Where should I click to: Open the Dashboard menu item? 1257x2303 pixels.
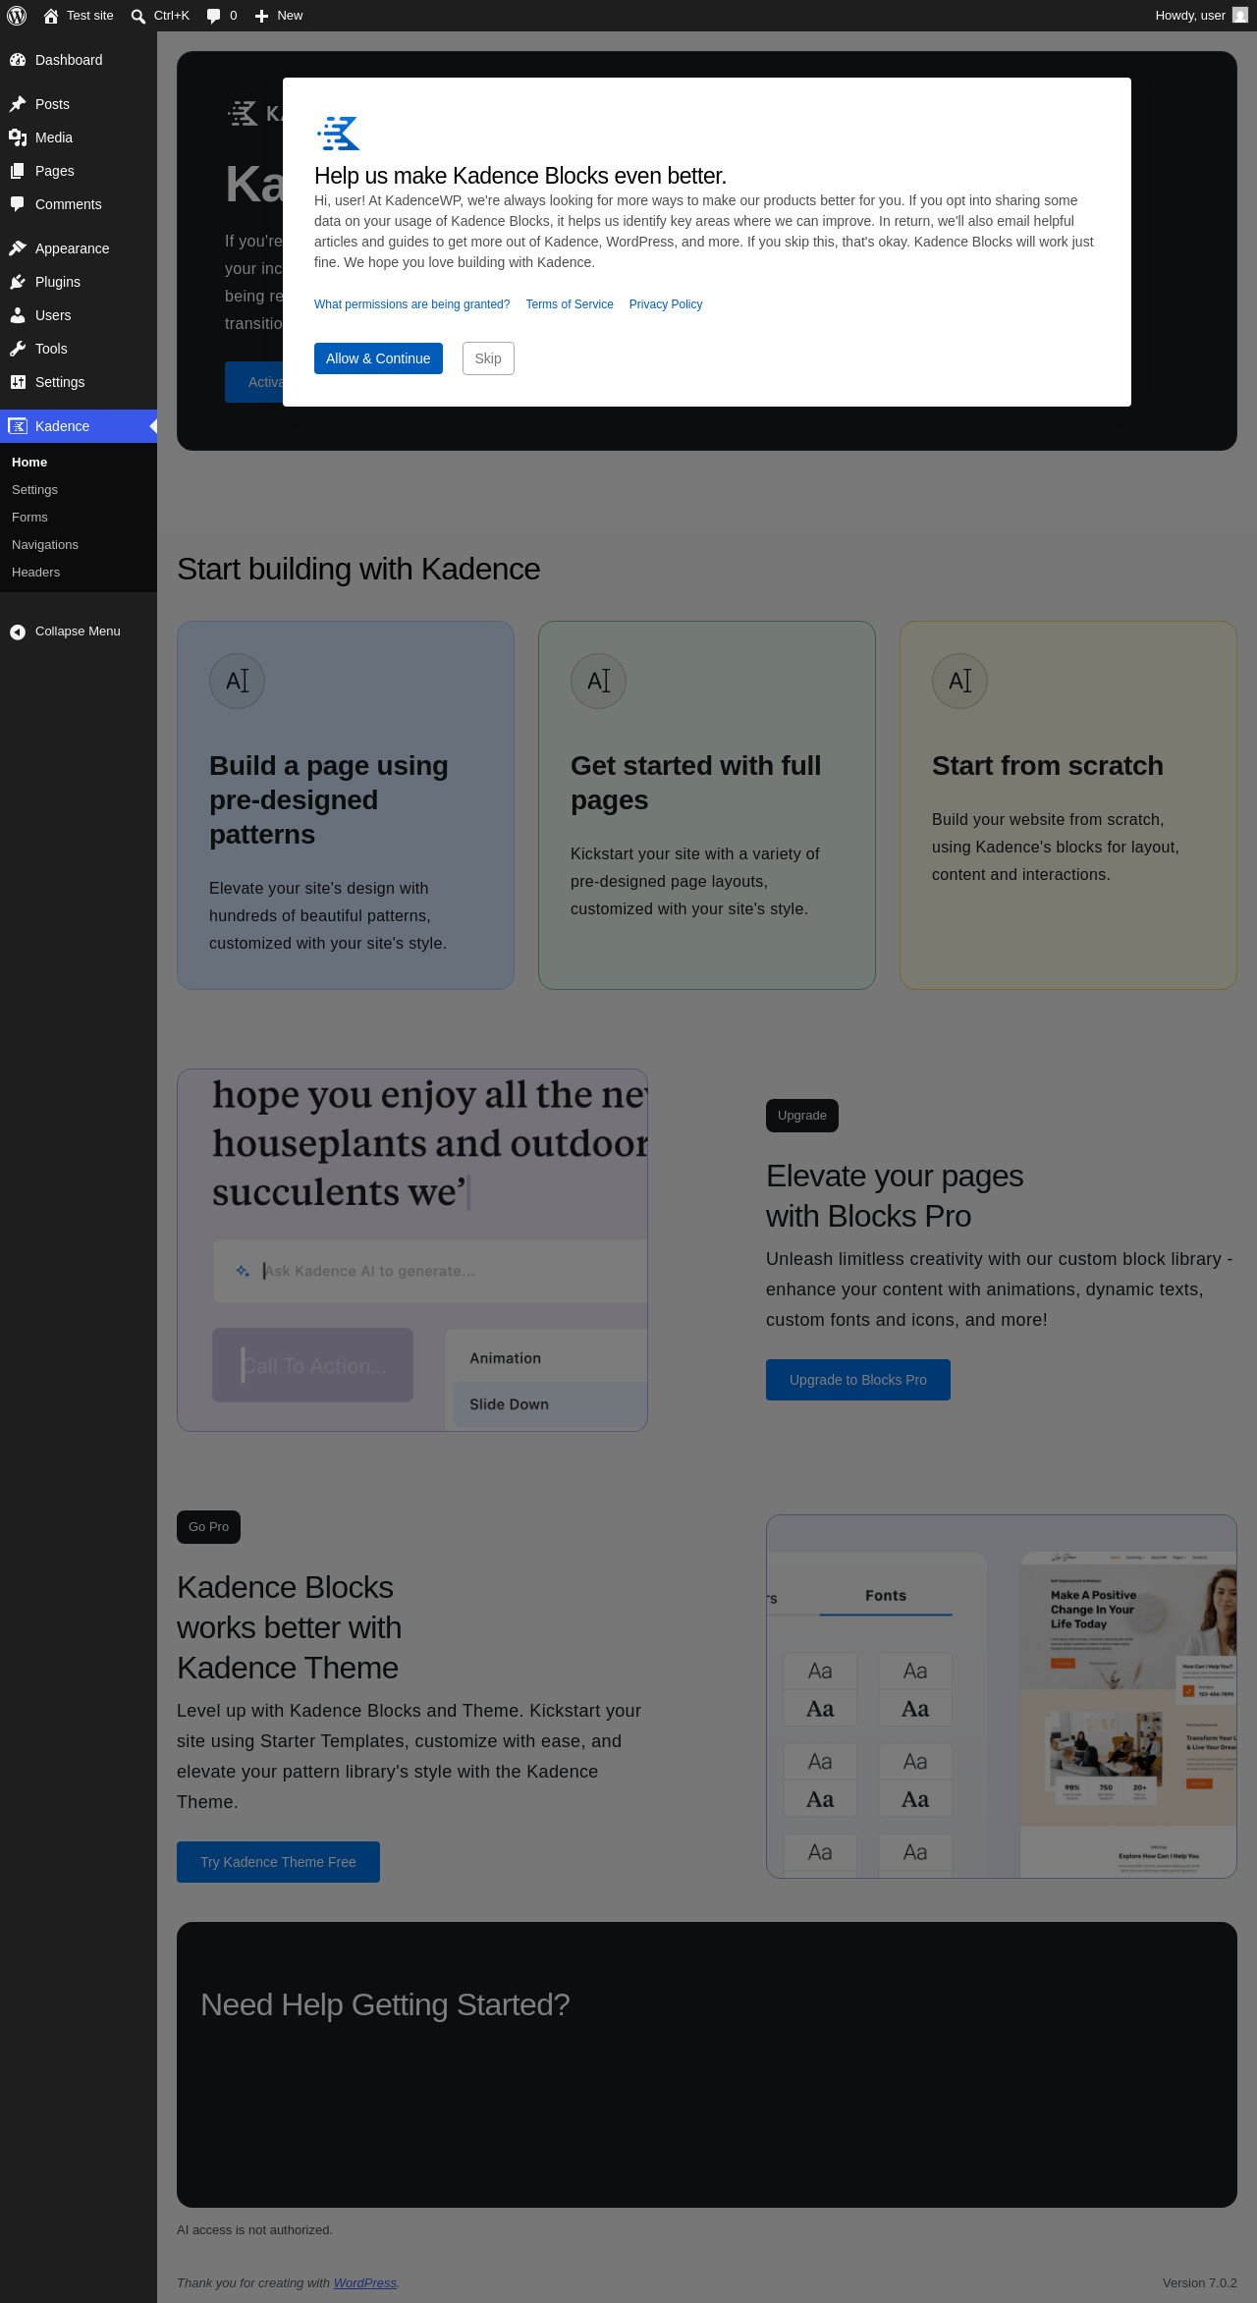click(x=79, y=60)
